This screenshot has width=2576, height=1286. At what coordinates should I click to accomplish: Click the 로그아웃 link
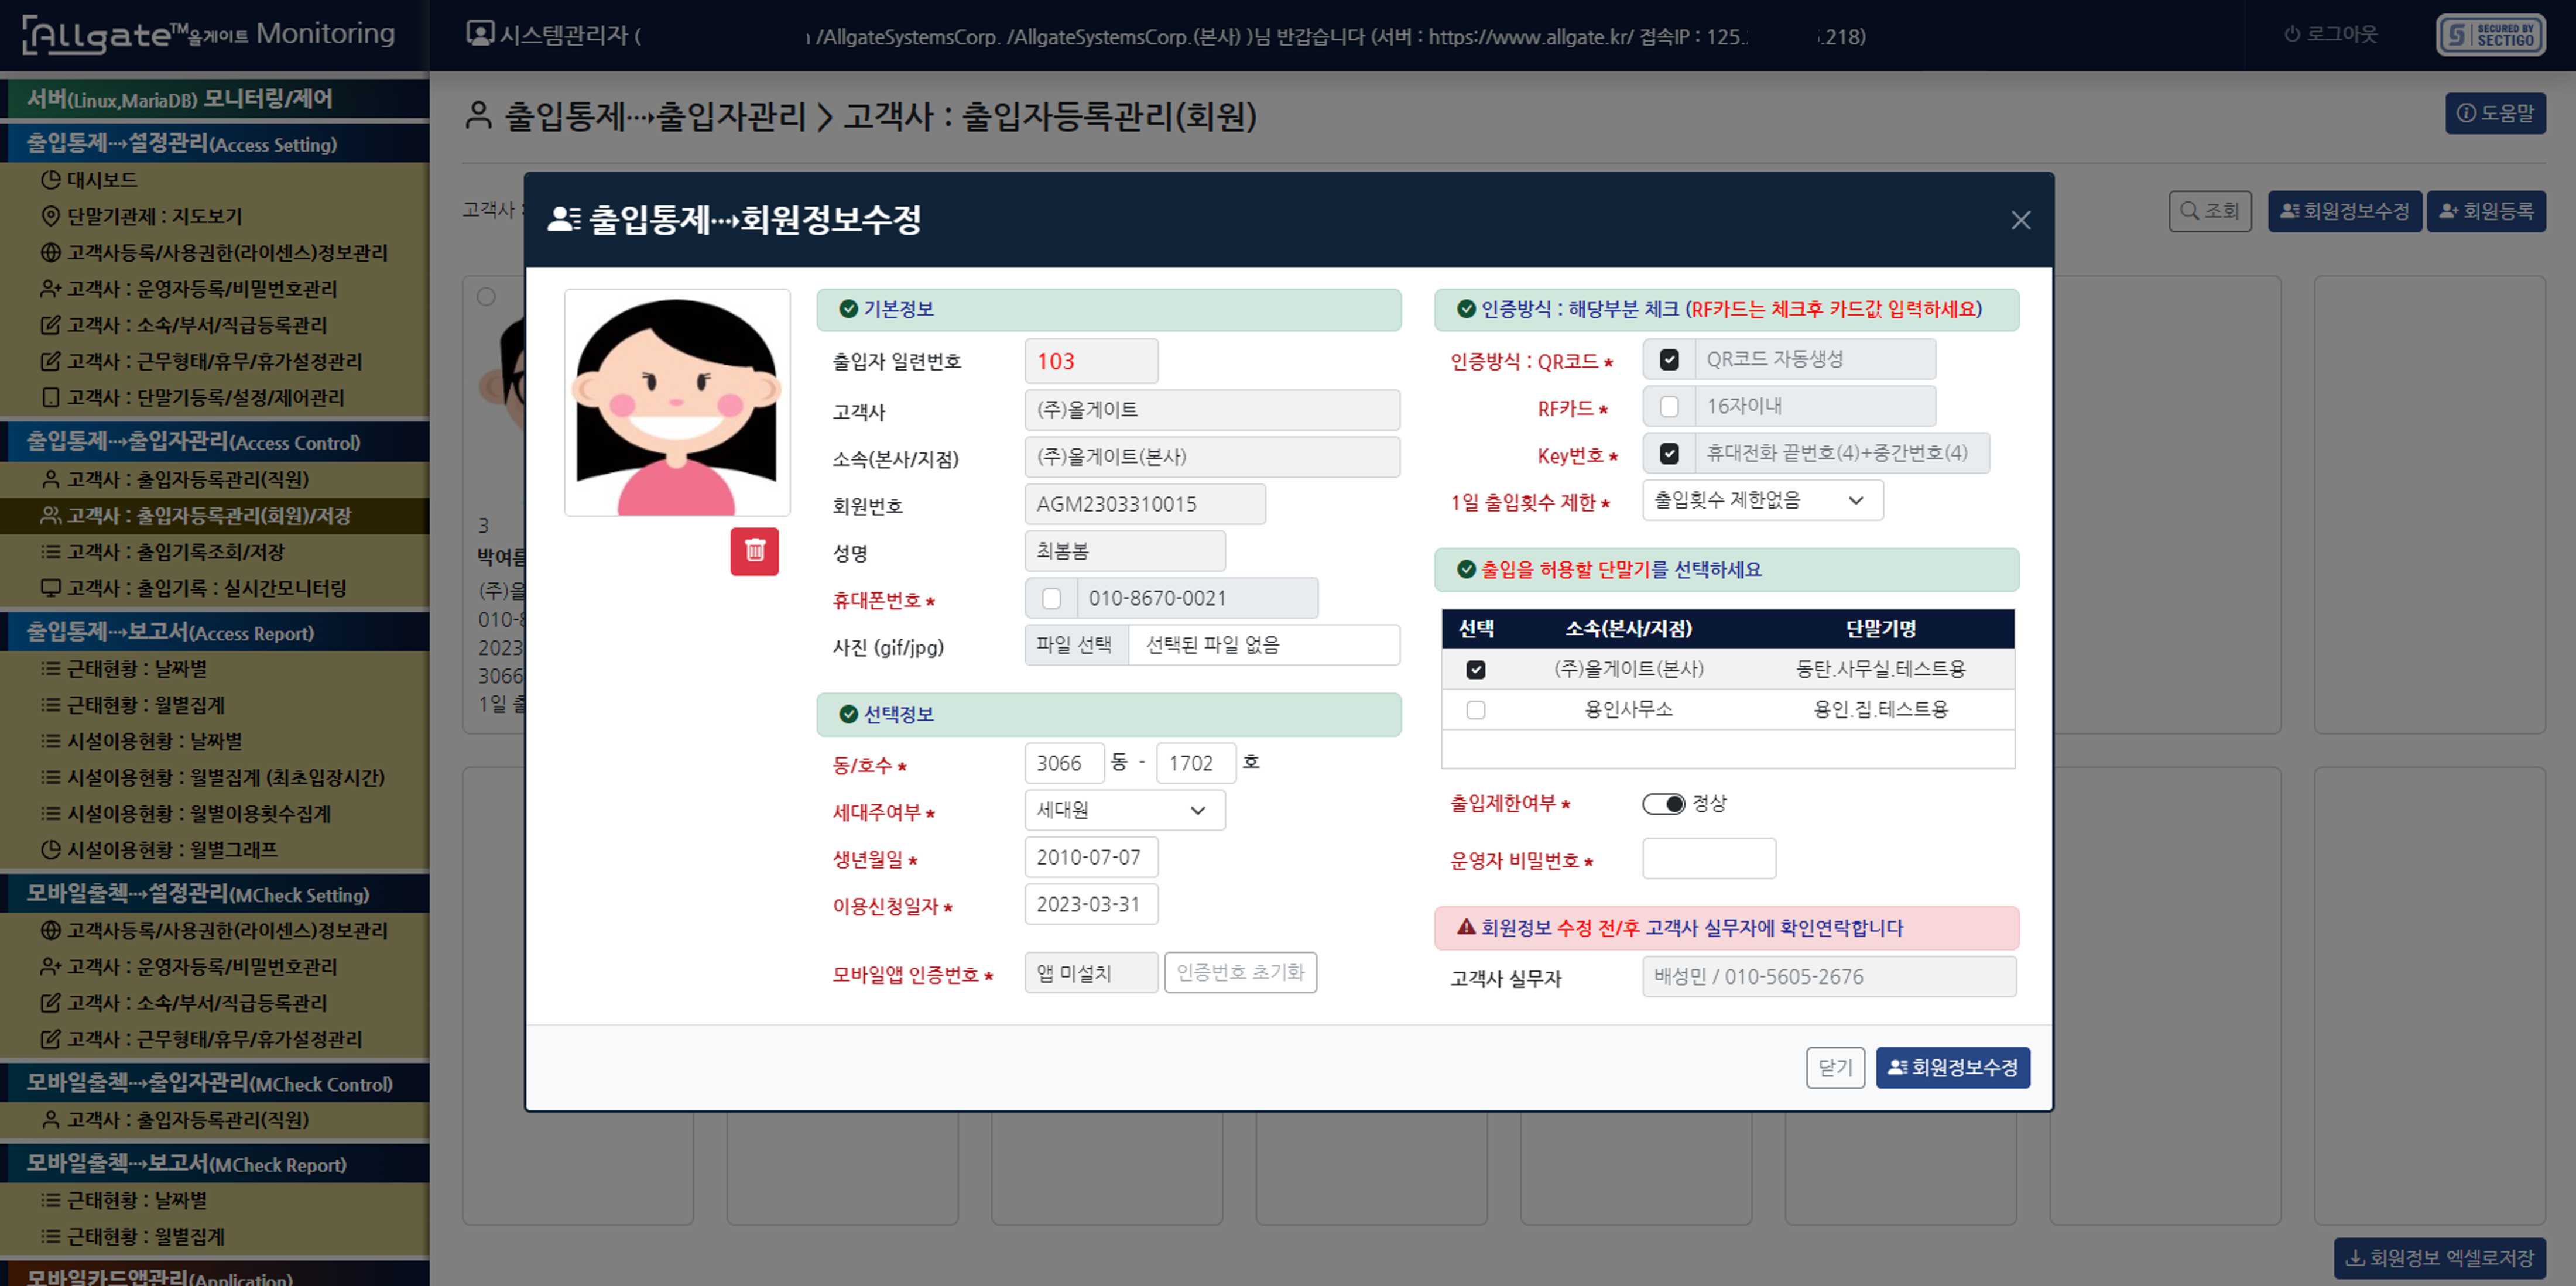pos(2330,34)
